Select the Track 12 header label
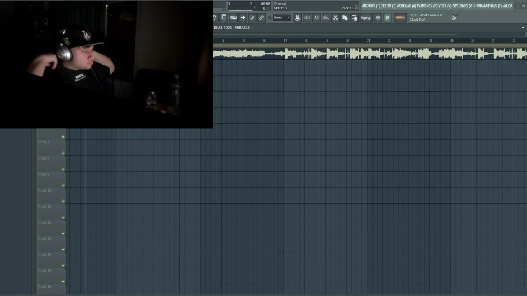The width and height of the screenshot is (527, 296). 44,222
